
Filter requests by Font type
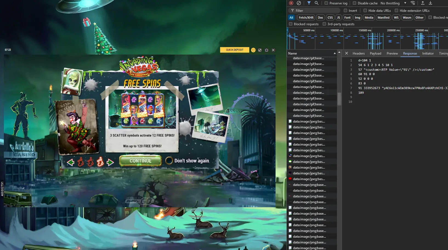click(x=347, y=18)
